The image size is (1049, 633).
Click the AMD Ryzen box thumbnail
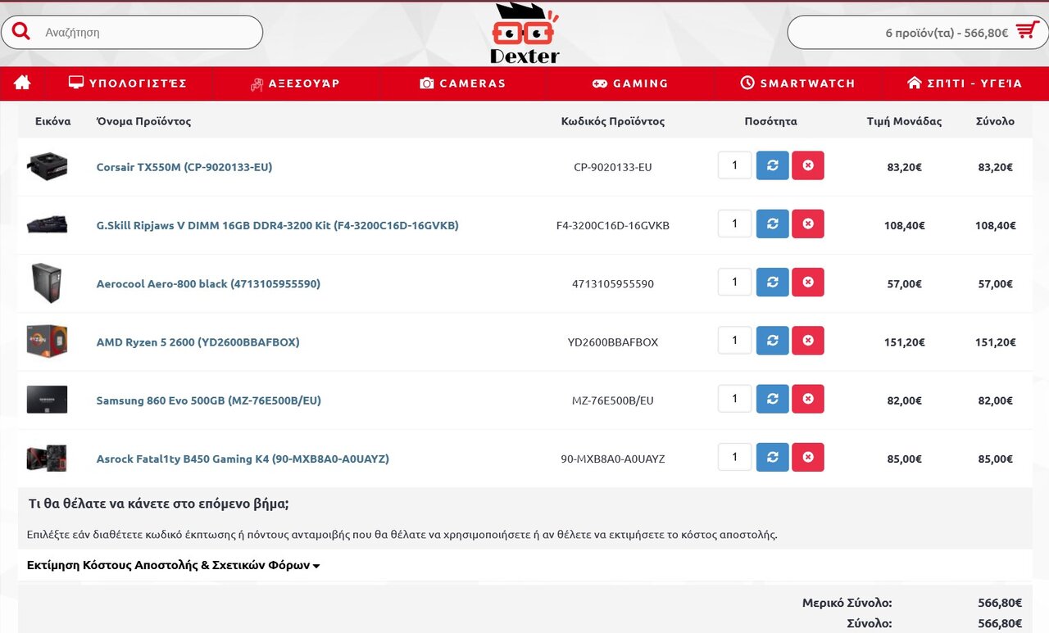point(47,341)
